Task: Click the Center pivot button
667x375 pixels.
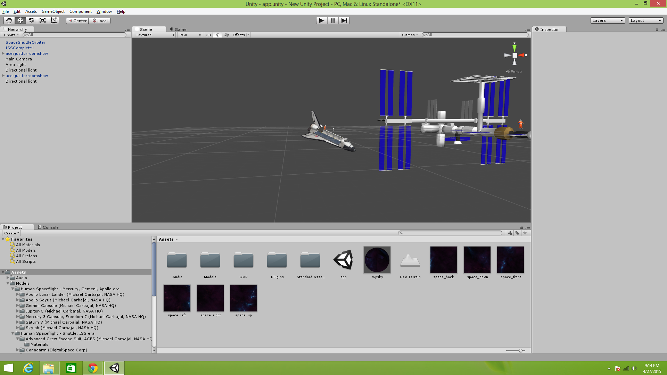Action: tap(77, 21)
